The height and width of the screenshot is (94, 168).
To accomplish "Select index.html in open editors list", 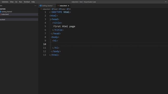I will point(5,14).
